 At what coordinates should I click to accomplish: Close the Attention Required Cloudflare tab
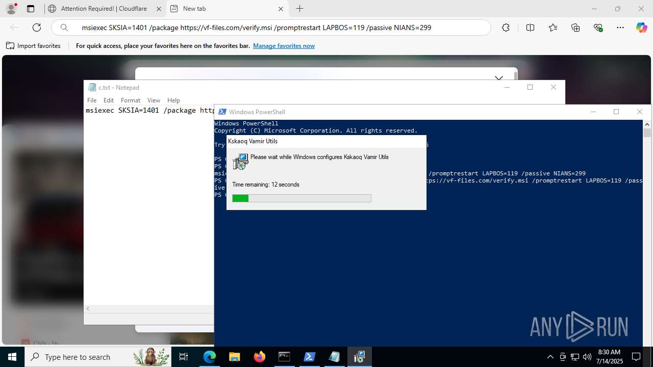click(x=159, y=9)
